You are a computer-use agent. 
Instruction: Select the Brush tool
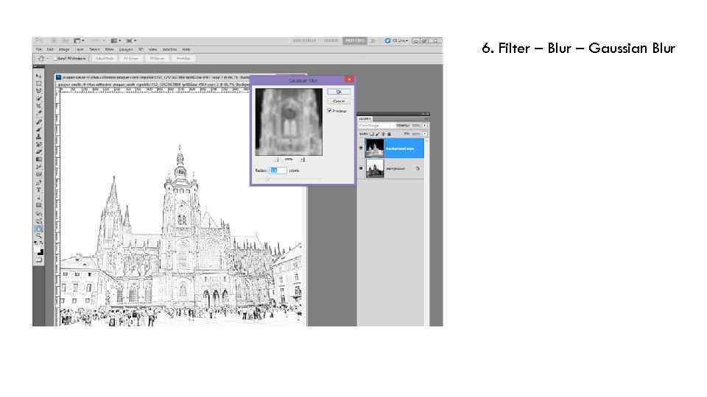[x=39, y=129]
